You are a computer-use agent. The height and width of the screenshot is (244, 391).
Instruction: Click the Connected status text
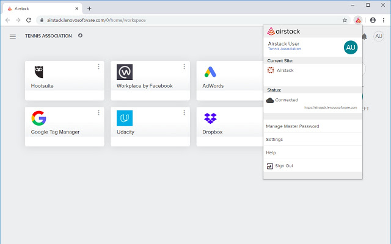point(287,100)
